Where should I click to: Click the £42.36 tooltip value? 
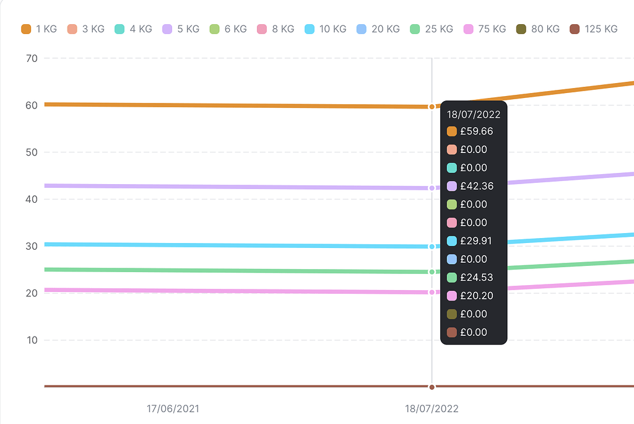[x=475, y=186]
